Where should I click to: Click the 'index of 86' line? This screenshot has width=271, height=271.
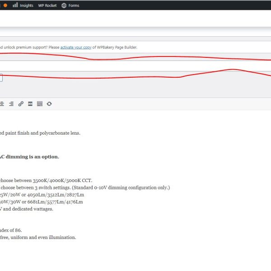click(11, 230)
